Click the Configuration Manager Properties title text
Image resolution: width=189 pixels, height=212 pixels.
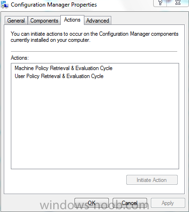tap(54, 5)
